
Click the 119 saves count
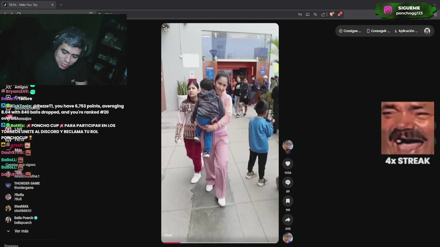point(288,210)
